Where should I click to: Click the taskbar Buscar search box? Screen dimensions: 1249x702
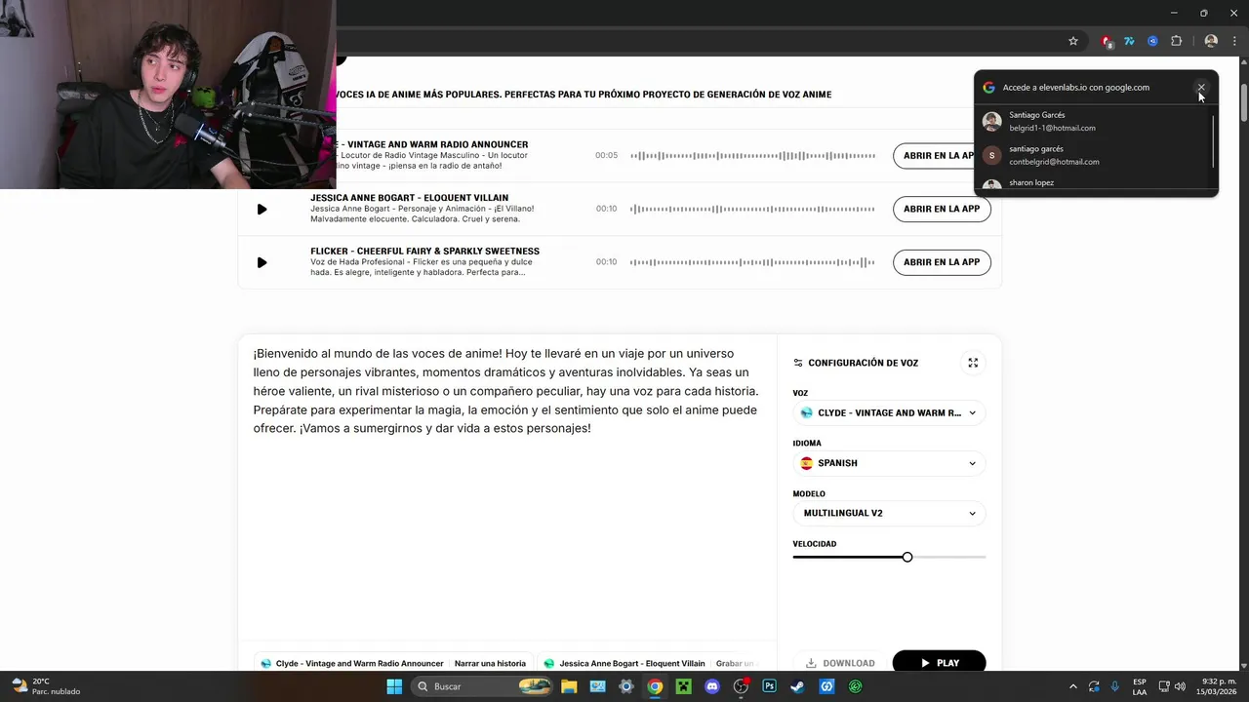click(x=482, y=686)
